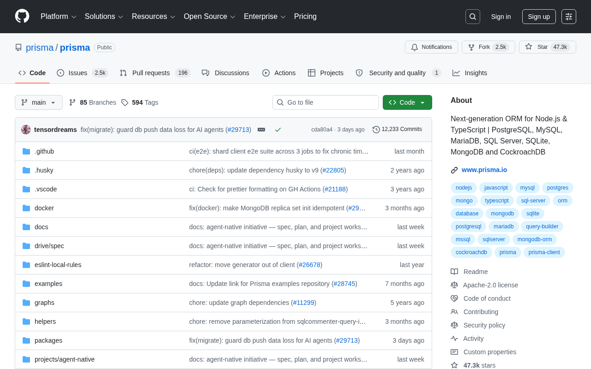Open pull request #22805 link
Image resolution: width=591 pixels, height=369 pixels.
pyautogui.click(x=333, y=170)
